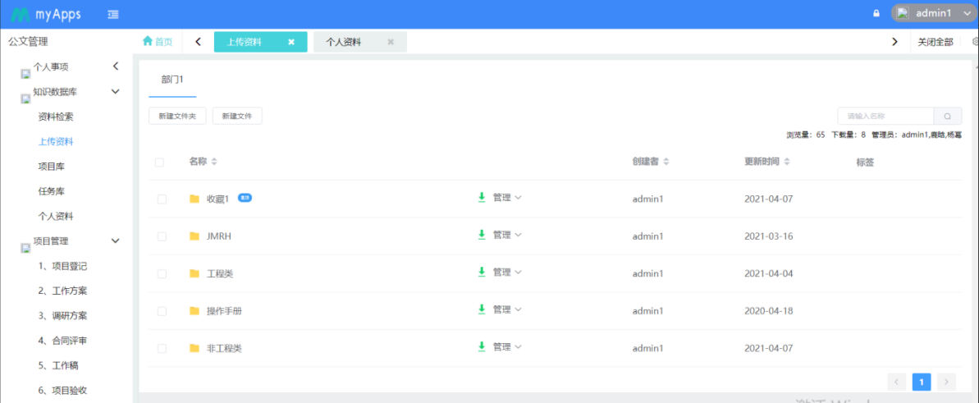This screenshot has height=403, width=979.
Task: Click the name search input field
Action: (x=885, y=117)
